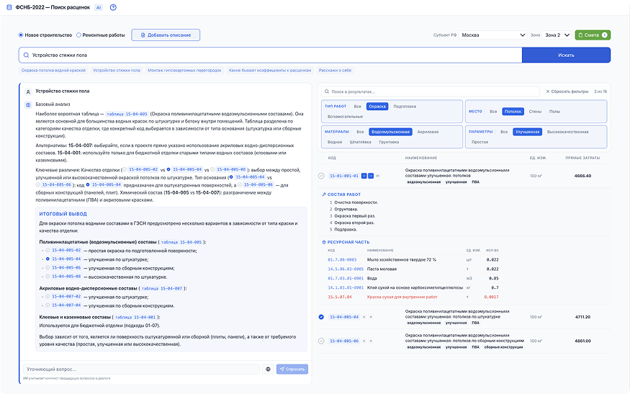The image size is (630, 394).
Task: Click the AI icon next to Базовый анализ
Action: coord(28,105)
